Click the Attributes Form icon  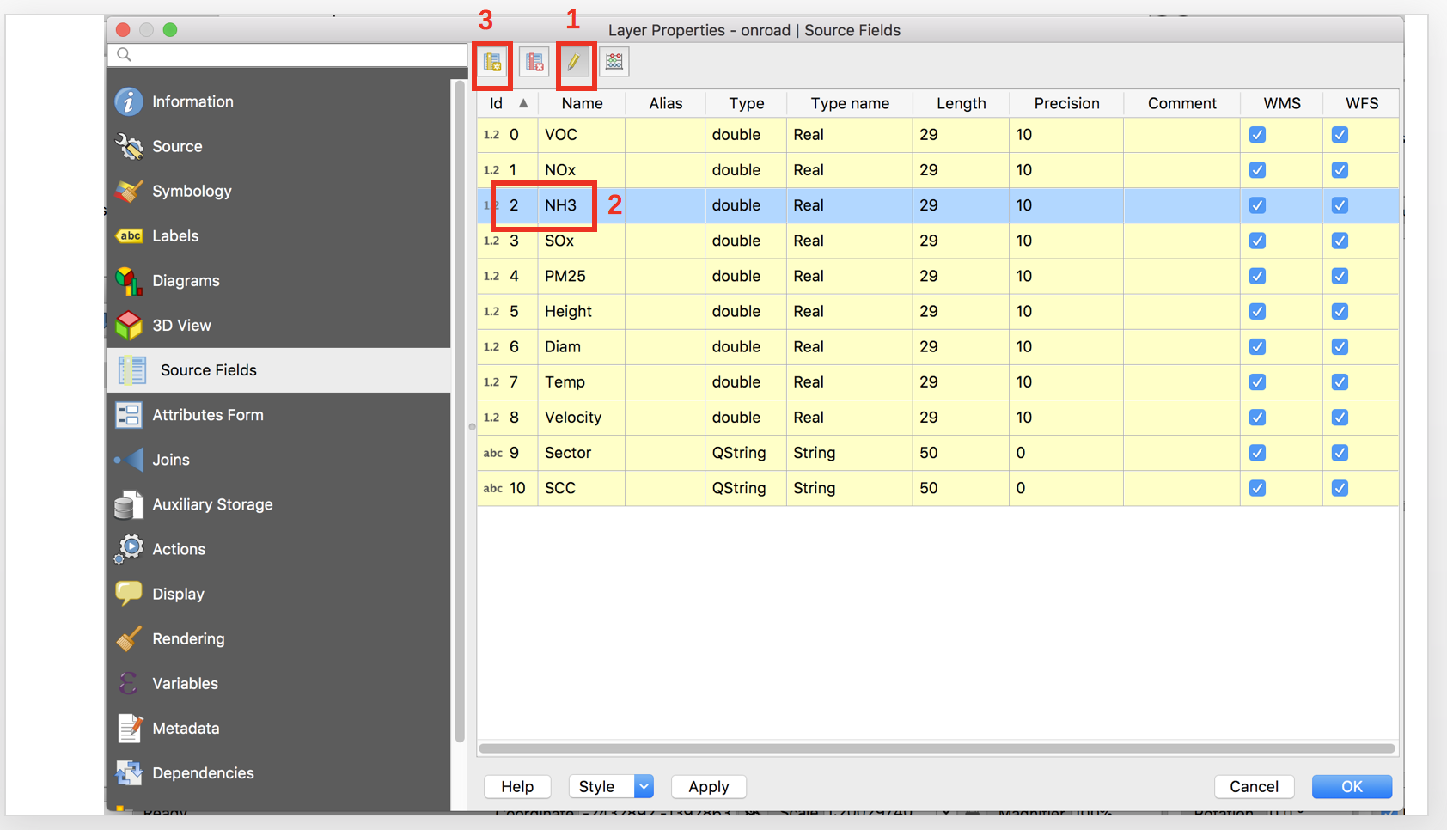click(x=129, y=415)
